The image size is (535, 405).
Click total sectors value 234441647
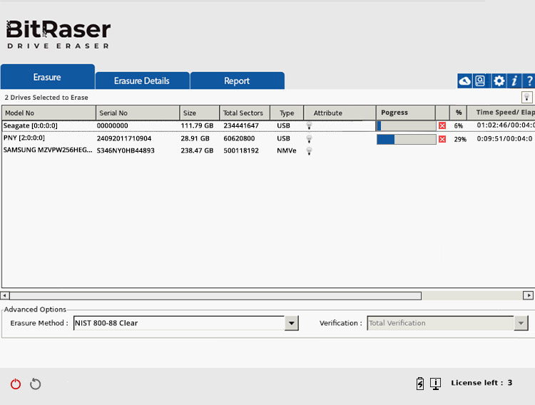pyautogui.click(x=241, y=126)
